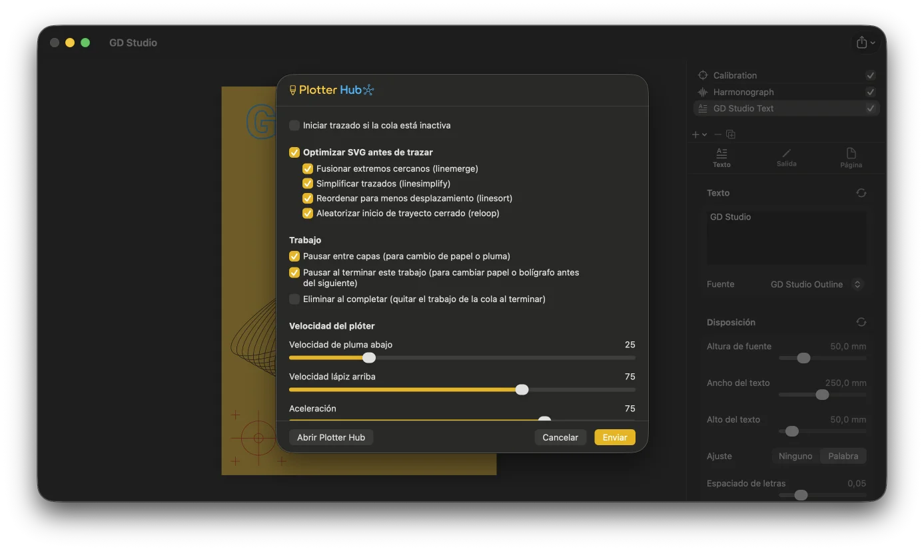The height and width of the screenshot is (551, 924).
Task: Click the Enviar button
Action: click(615, 437)
